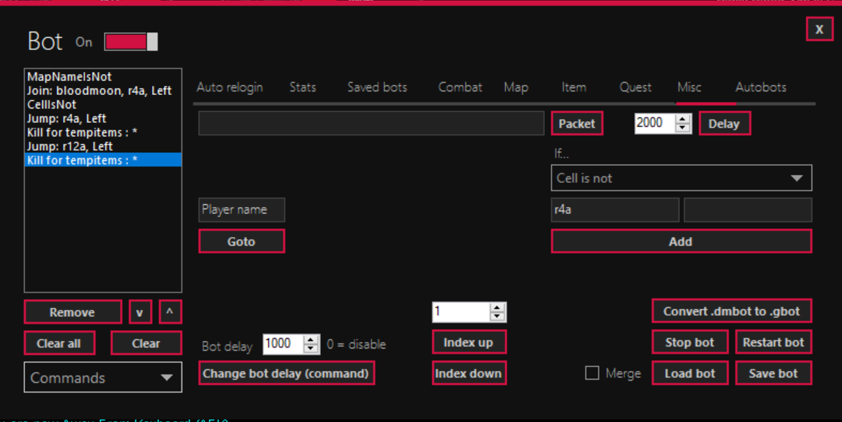Increase the index value 1 spinner
842x422 pixels.
click(497, 307)
